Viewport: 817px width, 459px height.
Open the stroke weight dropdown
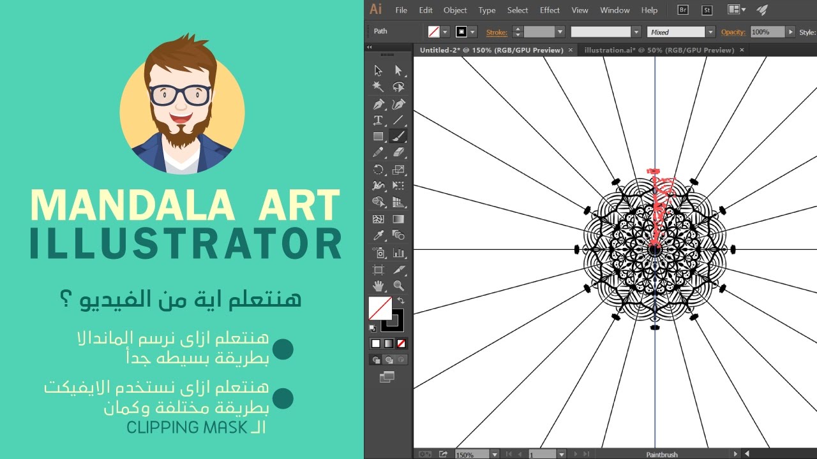pyautogui.click(x=560, y=32)
